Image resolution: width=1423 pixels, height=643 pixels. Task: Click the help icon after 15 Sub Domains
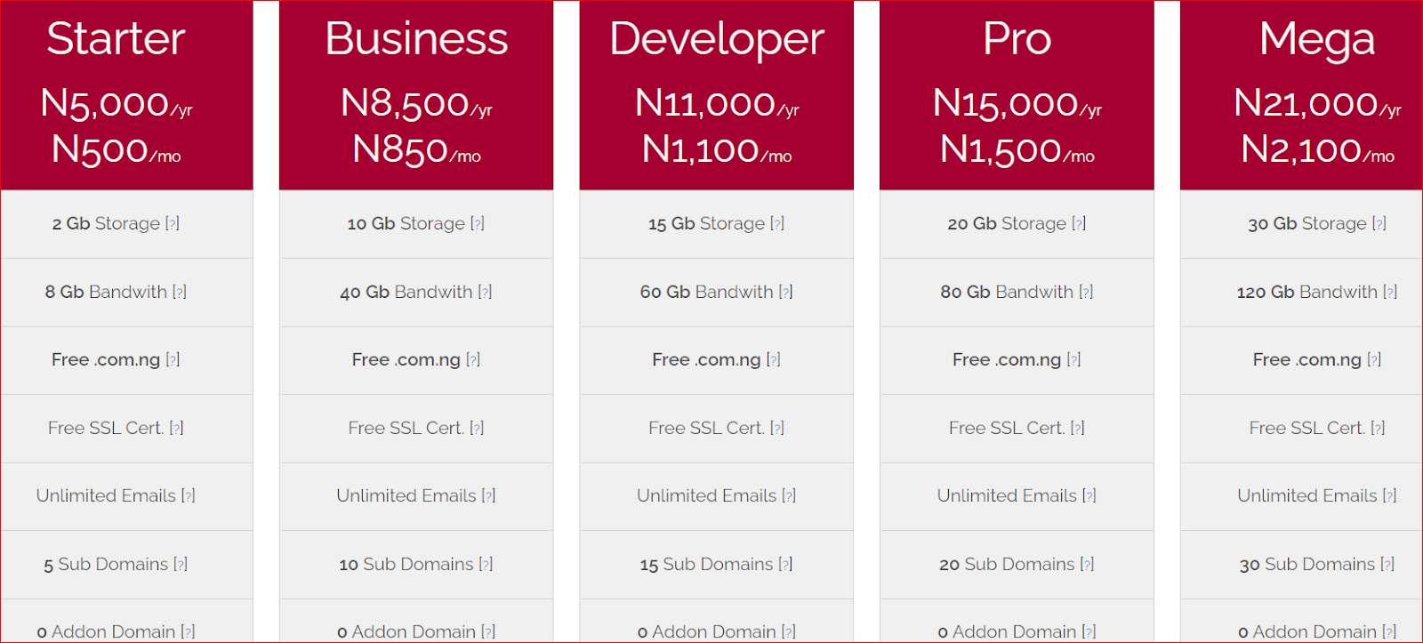(785, 565)
